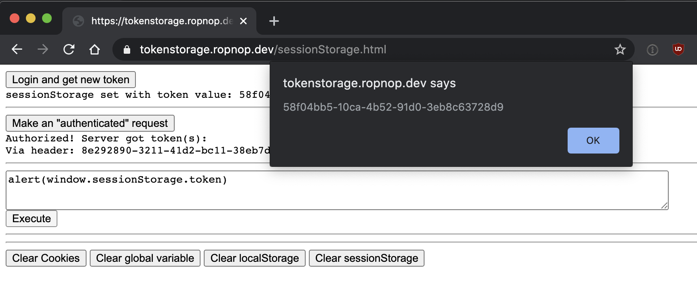Click Login and get new token
Image resolution: width=697 pixels, height=282 pixels.
click(71, 80)
